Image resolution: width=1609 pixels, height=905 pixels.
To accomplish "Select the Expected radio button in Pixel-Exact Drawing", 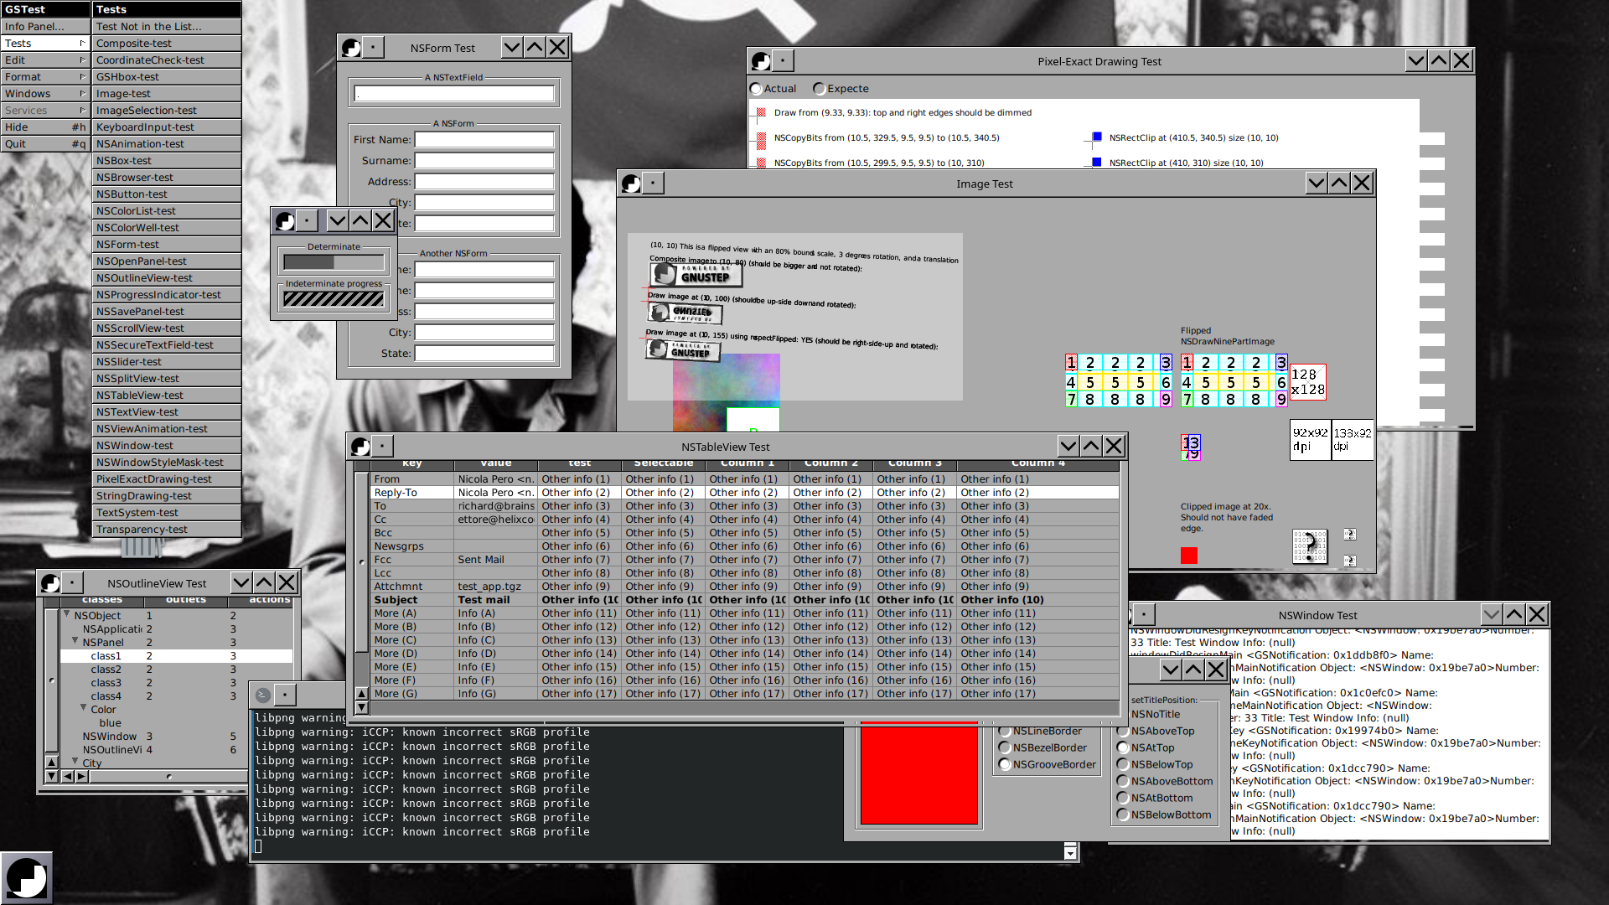I will pyautogui.click(x=820, y=87).
